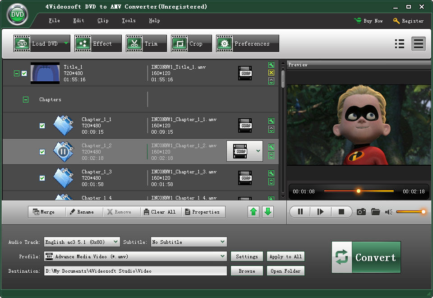Click the profile Settings button
Viewport: 433px width, 298px height.
[x=247, y=256]
